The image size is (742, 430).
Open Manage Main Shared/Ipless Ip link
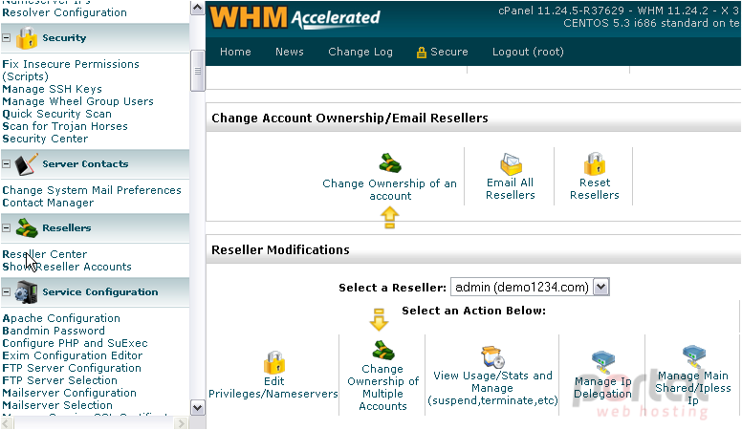coord(693,388)
